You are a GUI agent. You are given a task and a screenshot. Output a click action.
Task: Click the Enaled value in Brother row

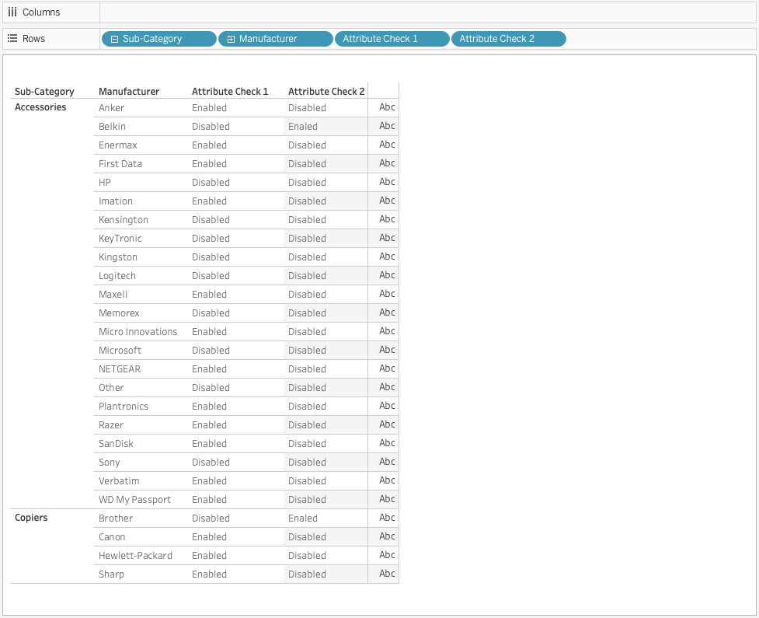pos(303,518)
